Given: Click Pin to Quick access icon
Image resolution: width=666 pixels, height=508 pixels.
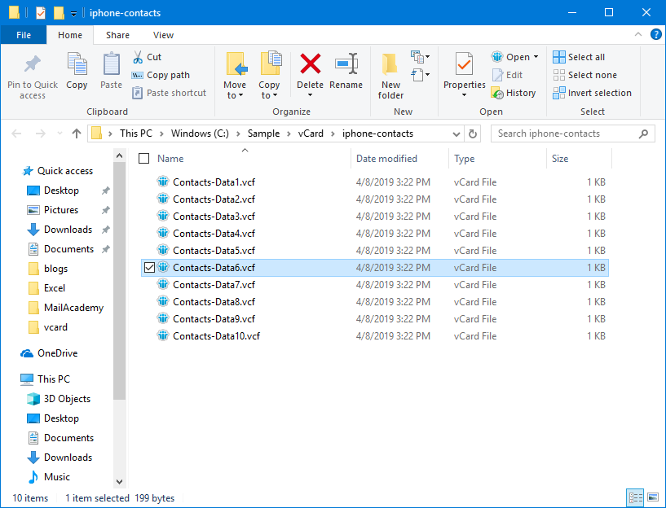Looking at the screenshot, I should click(33, 65).
